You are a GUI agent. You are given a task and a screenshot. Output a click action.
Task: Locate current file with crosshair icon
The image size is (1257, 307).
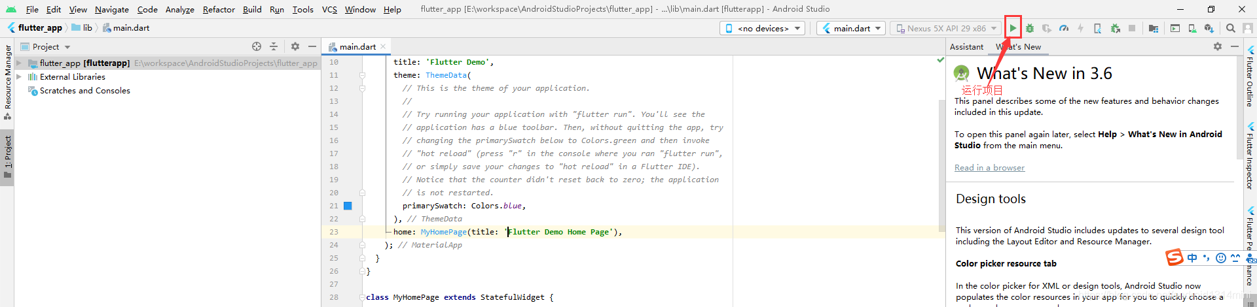tap(257, 46)
